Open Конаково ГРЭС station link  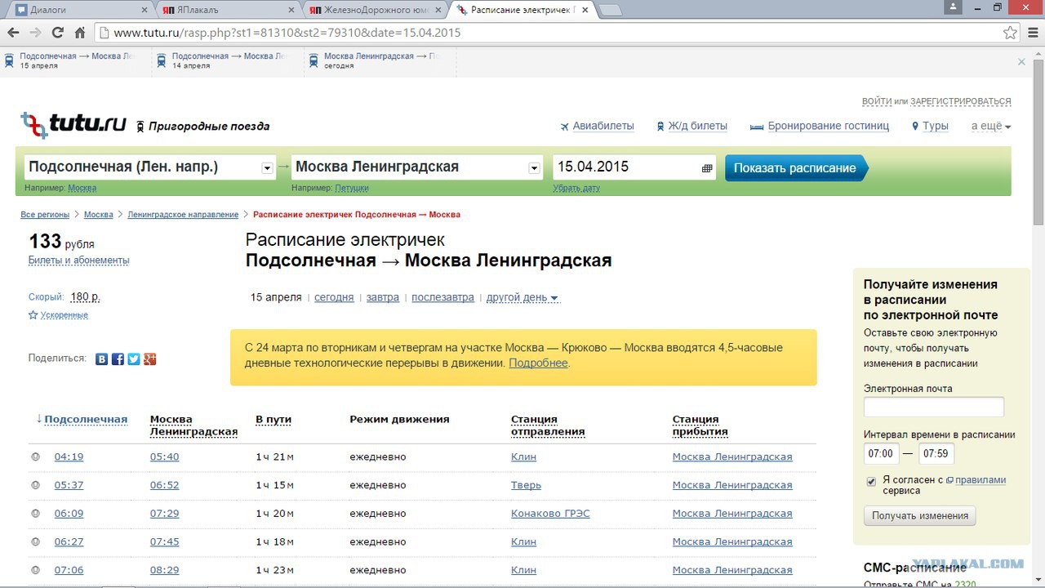point(550,514)
